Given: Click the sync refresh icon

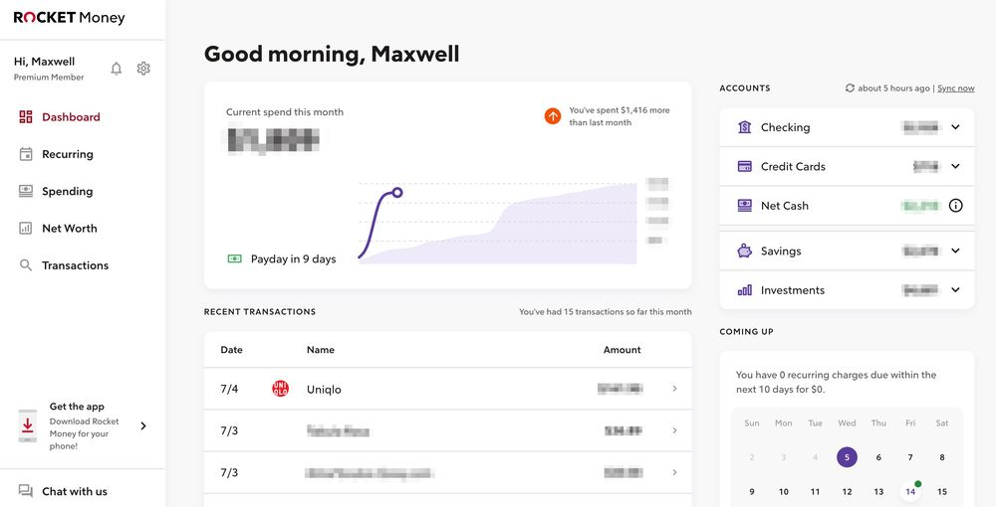Looking at the screenshot, I should [850, 88].
